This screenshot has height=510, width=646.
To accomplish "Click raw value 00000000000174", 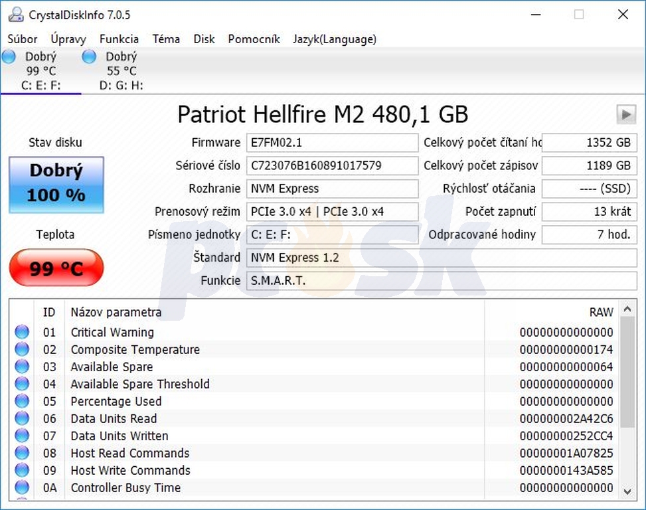I will pyautogui.click(x=566, y=349).
